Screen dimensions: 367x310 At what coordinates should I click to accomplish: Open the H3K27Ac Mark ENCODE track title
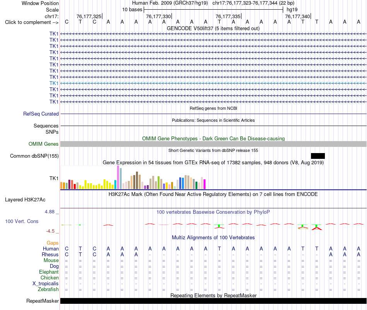[213, 194]
